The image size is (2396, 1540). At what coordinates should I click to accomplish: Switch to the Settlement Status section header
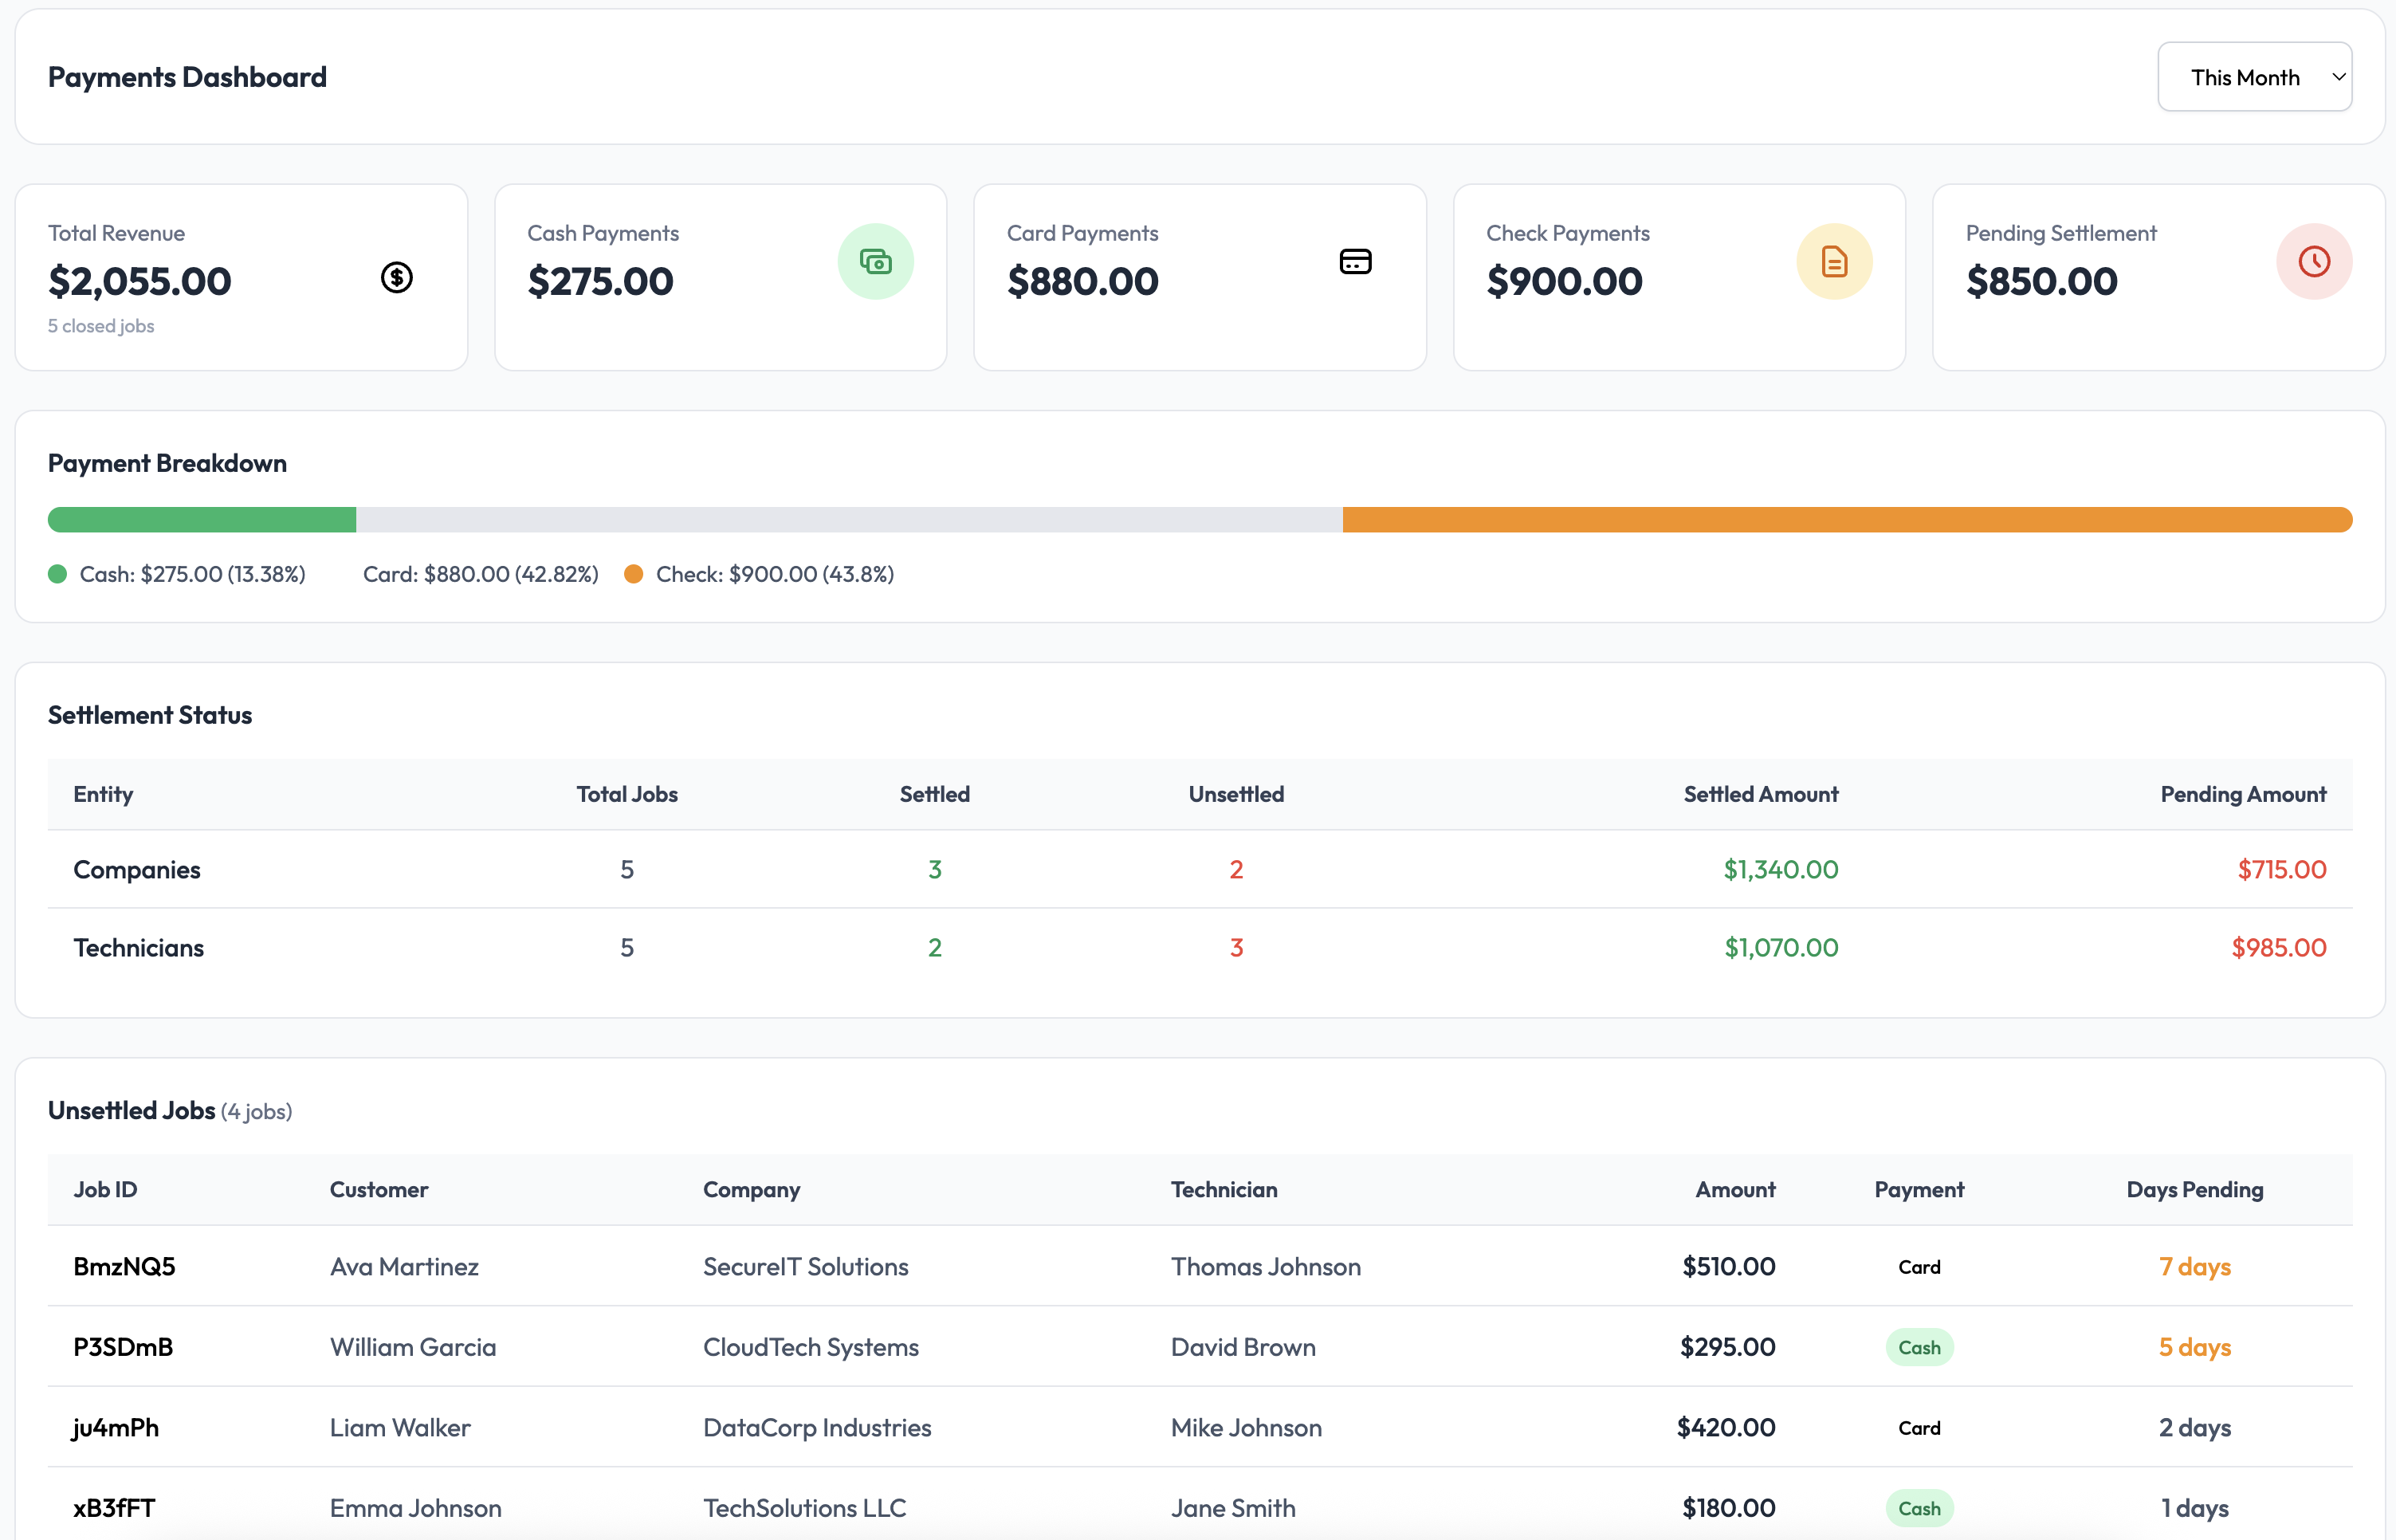coord(150,714)
